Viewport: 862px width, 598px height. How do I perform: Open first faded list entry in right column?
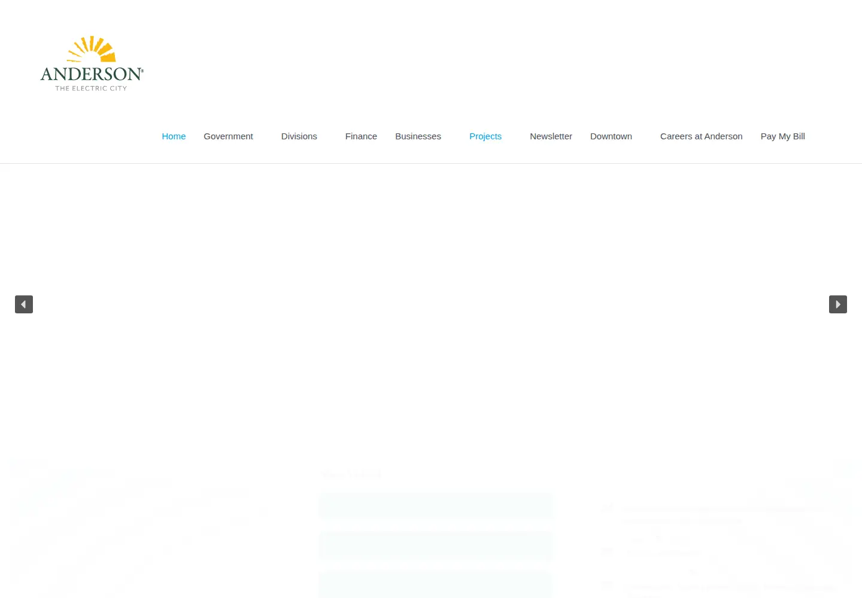click(718, 514)
